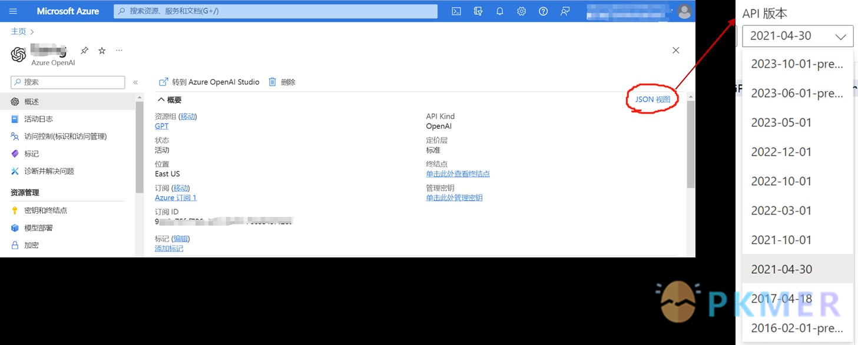Click the 模型部署 cube icon
Image resolution: width=858 pixels, height=345 pixels.
pos(15,228)
